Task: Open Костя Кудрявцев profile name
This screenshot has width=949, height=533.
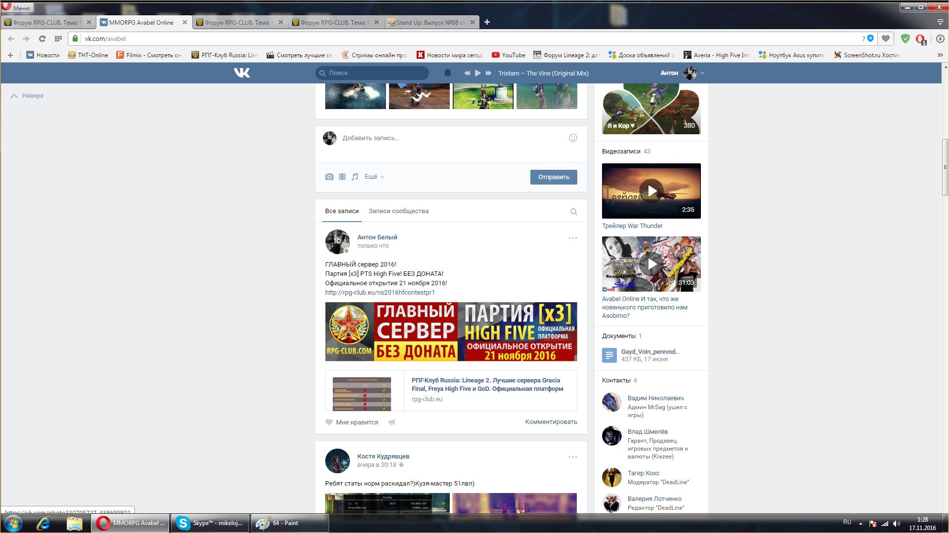Action: (383, 457)
